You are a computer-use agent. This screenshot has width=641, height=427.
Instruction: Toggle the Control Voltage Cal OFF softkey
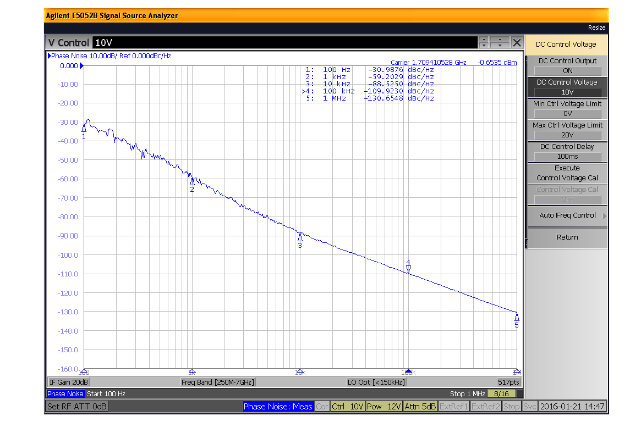click(x=567, y=193)
